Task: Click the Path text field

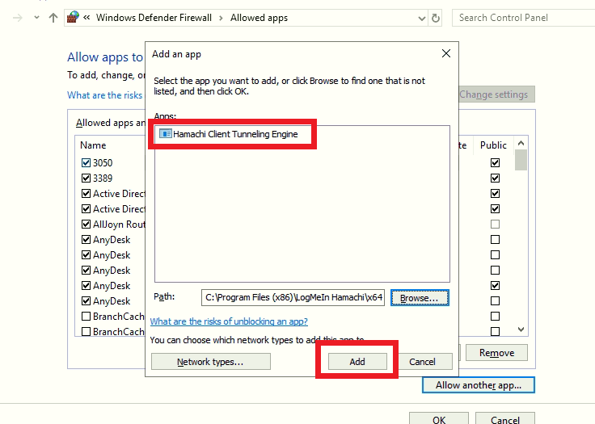Action: 293,298
